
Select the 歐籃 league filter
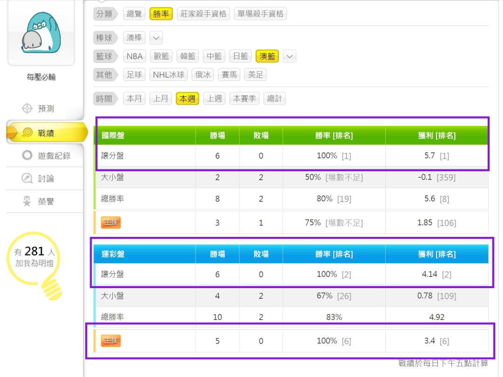pyautogui.click(x=161, y=56)
